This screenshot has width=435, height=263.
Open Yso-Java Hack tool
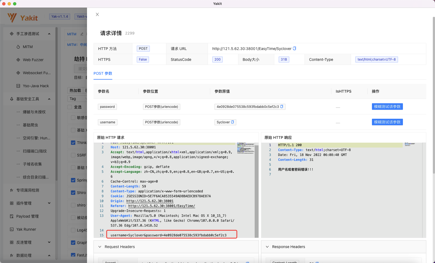pyautogui.click(x=36, y=86)
